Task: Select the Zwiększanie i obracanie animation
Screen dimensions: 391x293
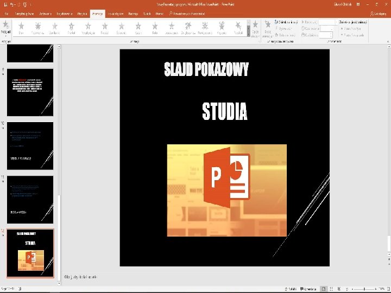Action: click(188, 28)
